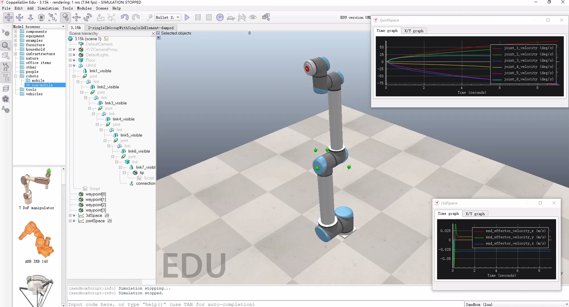Click the object rotate tool
569x307 pixels.
(x=88, y=17)
